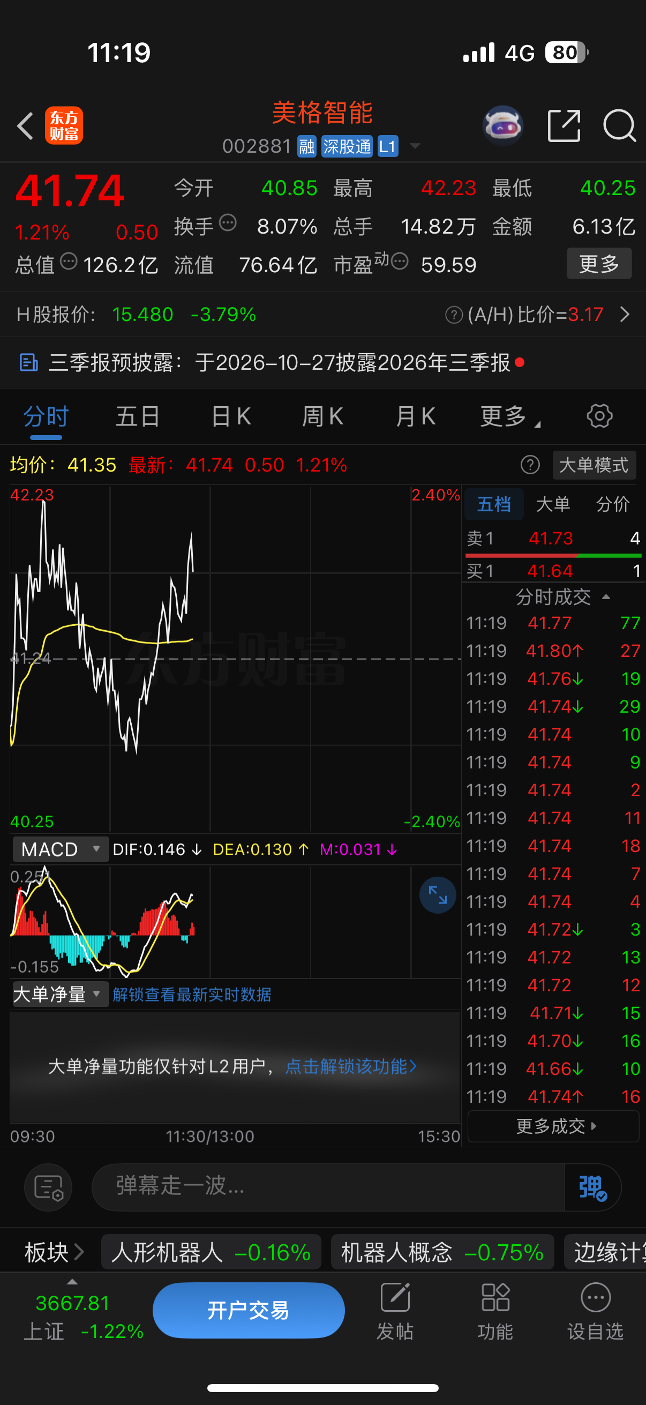646x1405 pixels.
Task: Open 人形机器人 sector chip
Action: tap(211, 1252)
